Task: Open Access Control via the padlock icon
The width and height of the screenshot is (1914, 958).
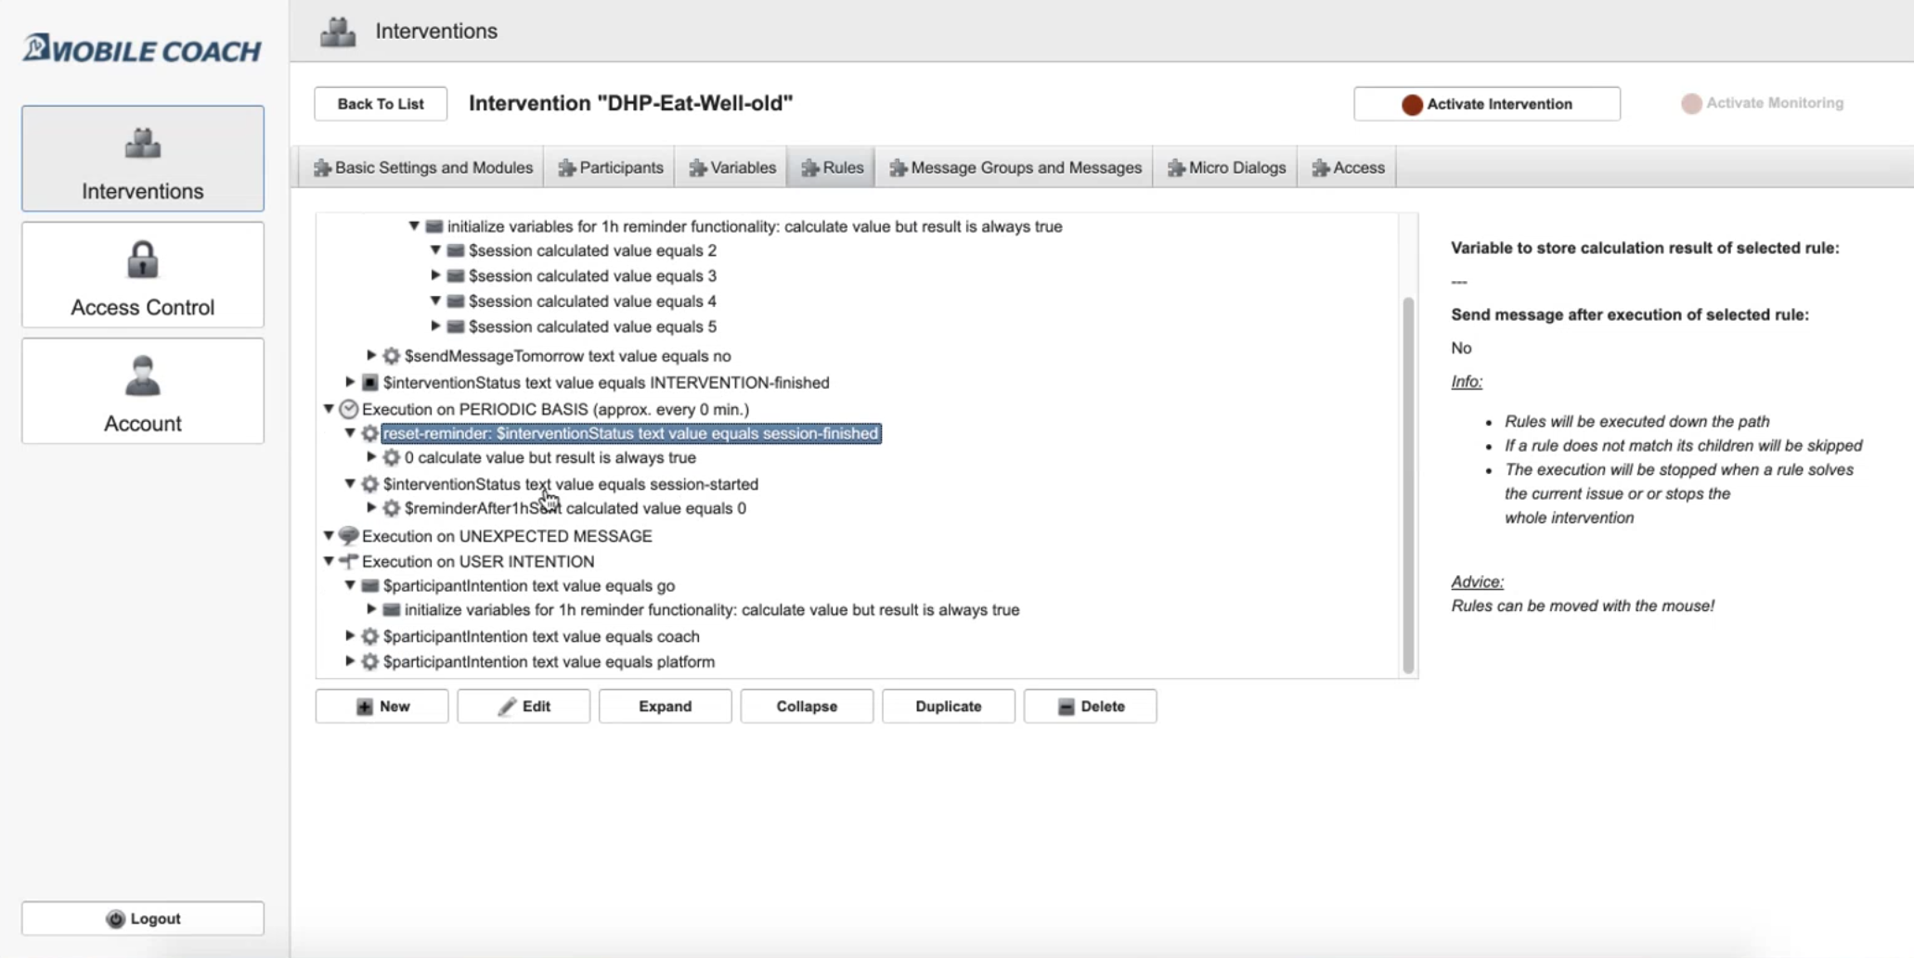Action: point(143,260)
